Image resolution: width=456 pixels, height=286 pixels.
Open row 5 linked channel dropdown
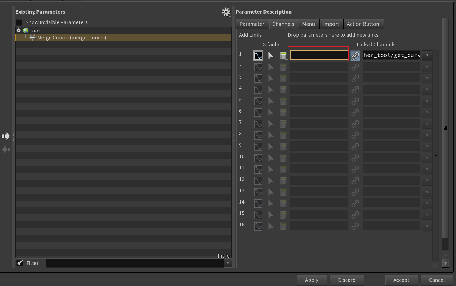tap(427, 101)
